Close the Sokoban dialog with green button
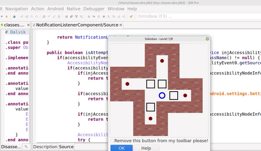The width and height of the screenshot is (261, 151). [207, 39]
